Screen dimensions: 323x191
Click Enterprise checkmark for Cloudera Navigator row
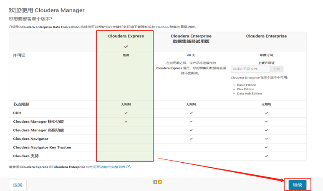click(266, 139)
